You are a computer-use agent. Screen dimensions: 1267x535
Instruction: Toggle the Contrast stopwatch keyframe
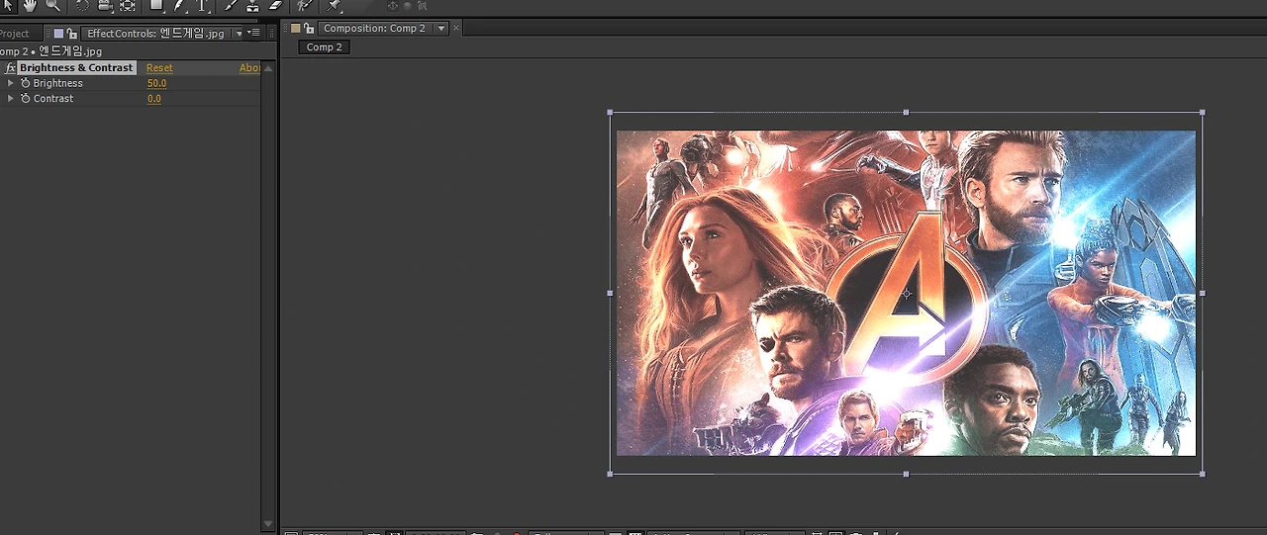pos(26,99)
